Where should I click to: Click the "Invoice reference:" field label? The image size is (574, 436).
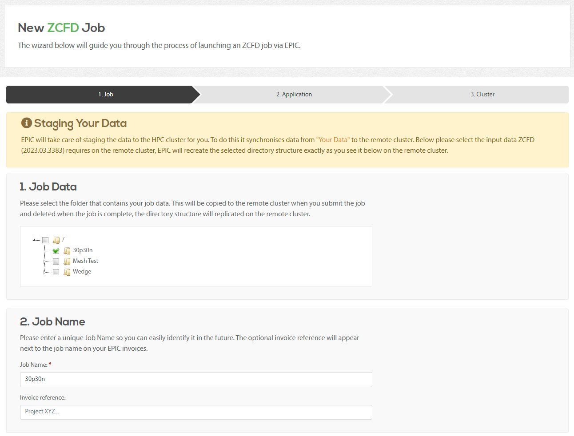click(43, 398)
